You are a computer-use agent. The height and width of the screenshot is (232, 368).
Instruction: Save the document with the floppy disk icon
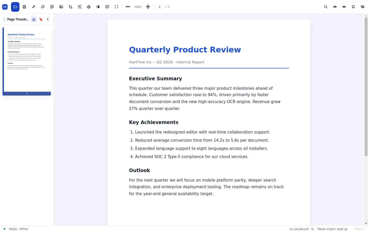(x=24, y=7)
